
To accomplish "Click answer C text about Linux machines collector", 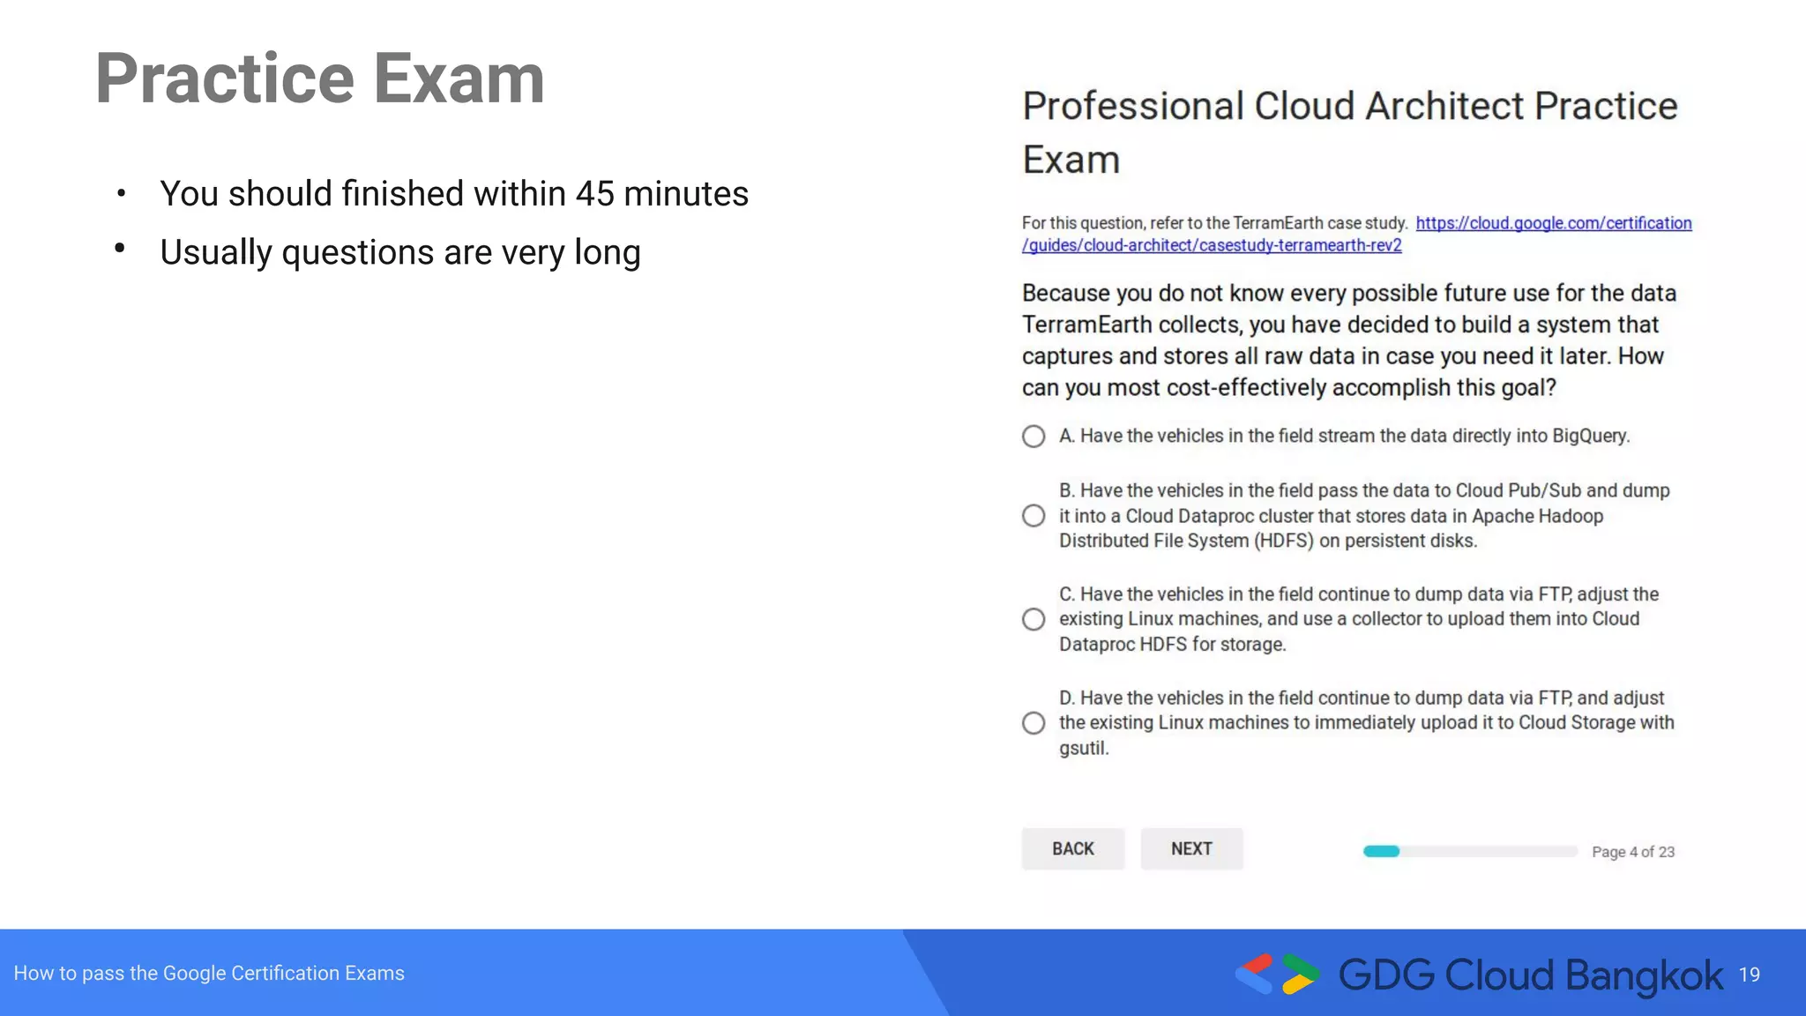I will (x=1359, y=619).
